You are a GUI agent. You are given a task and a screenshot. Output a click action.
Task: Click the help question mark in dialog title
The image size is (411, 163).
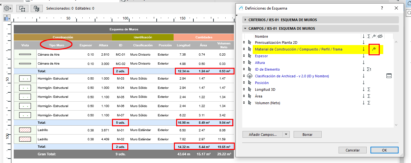382,8
